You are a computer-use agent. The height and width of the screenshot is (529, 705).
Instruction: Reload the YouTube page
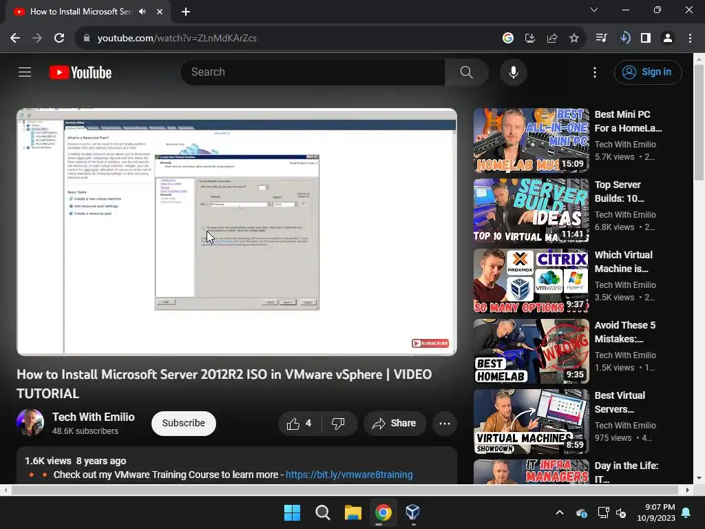[59, 39]
